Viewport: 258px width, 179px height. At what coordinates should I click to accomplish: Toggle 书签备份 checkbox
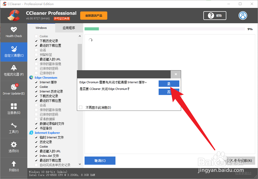point(36,128)
